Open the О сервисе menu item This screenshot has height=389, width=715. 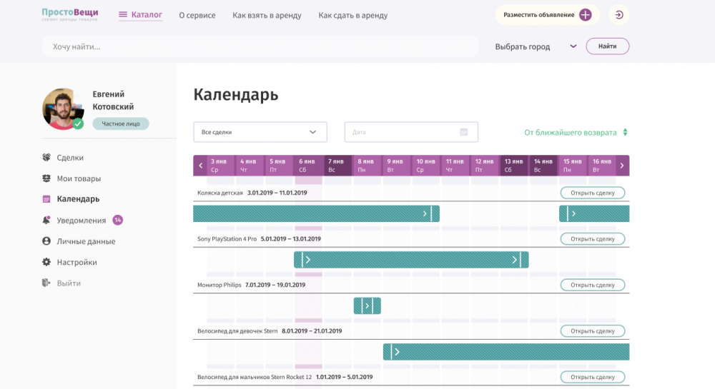coord(197,16)
